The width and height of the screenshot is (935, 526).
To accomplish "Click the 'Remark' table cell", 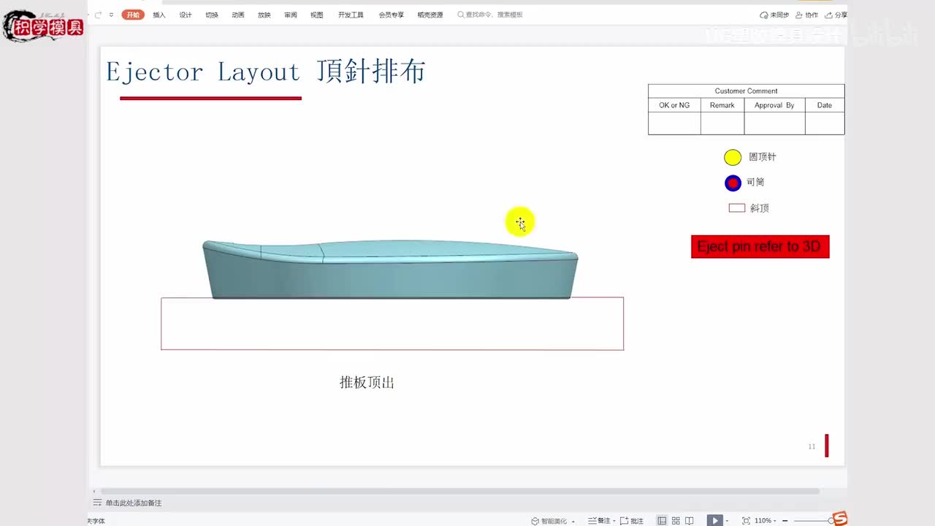I will tap(722, 105).
